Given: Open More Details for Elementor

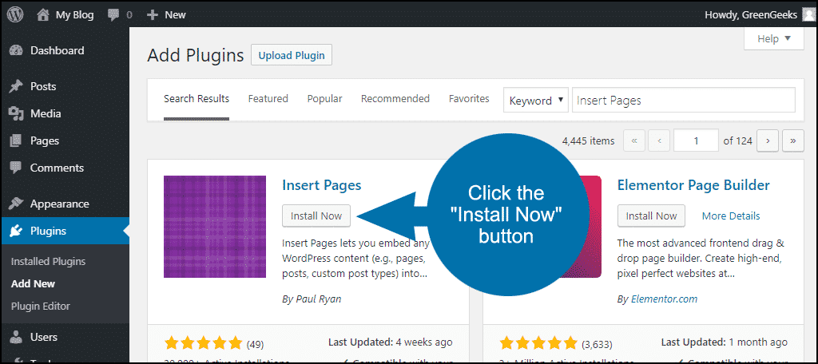Looking at the screenshot, I should [x=731, y=216].
